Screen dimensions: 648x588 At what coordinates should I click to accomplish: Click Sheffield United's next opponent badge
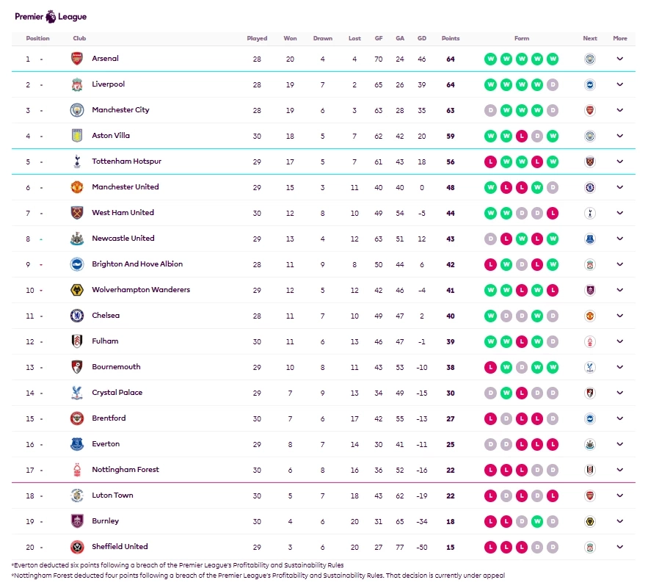tap(589, 547)
